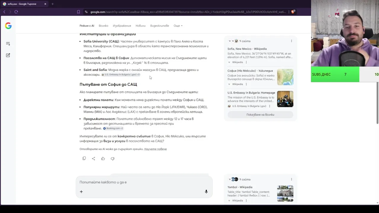
Task: Open options menu of top 9 сайта card
Action: pos(291,41)
